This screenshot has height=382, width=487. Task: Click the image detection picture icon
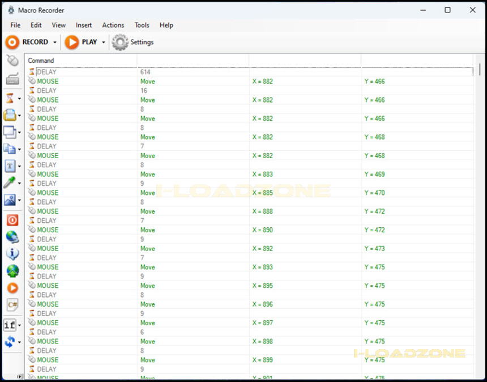click(x=10, y=200)
